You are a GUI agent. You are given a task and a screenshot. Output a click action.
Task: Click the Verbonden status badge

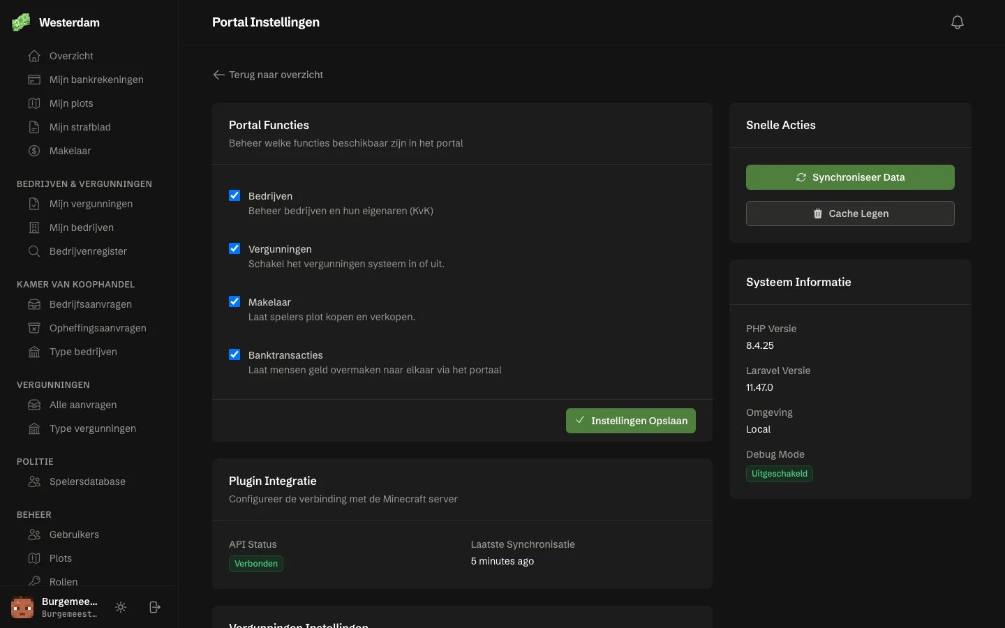[x=256, y=564]
